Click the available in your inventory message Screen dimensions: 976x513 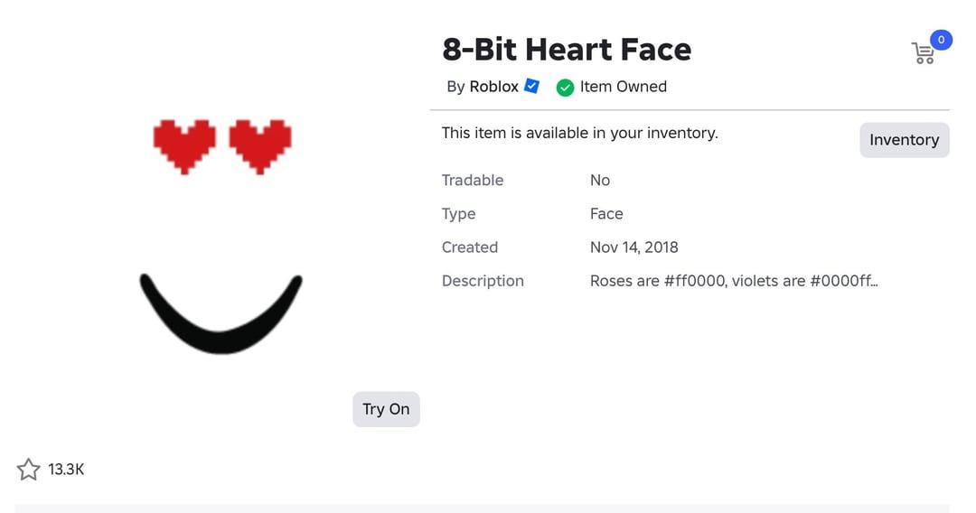[x=579, y=133]
